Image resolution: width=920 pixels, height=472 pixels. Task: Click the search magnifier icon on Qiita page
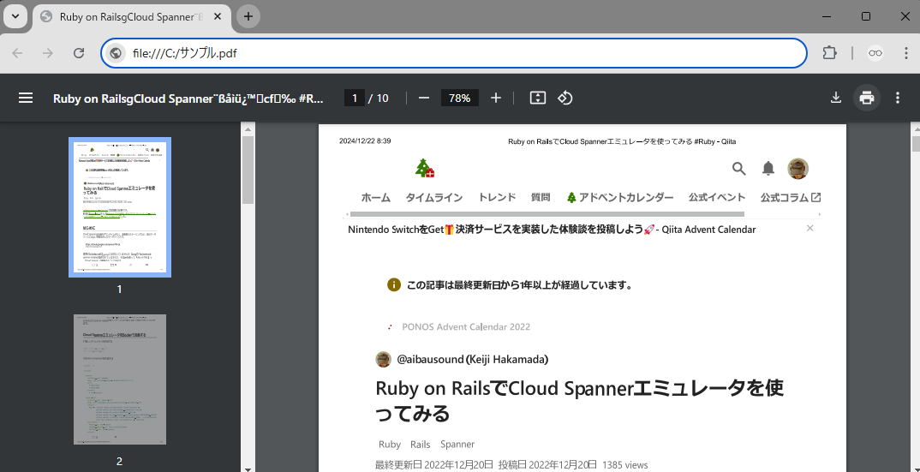[x=738, y=169]
